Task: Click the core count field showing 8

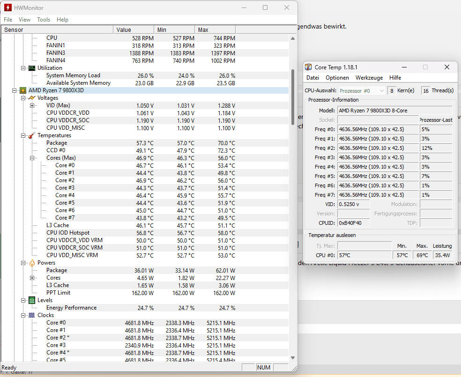Action: pos(392,91)
